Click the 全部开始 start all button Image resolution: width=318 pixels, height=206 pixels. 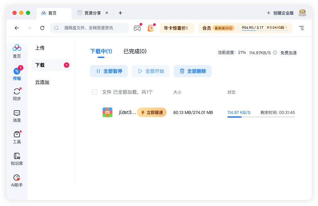[x=151, y=71]
